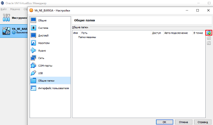Click the Отмена button
The image size is (213, 125).
click(183, 122)
